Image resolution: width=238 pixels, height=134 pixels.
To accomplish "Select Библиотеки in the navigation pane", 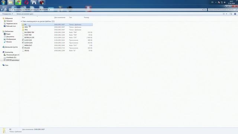I will pos(9,31).
